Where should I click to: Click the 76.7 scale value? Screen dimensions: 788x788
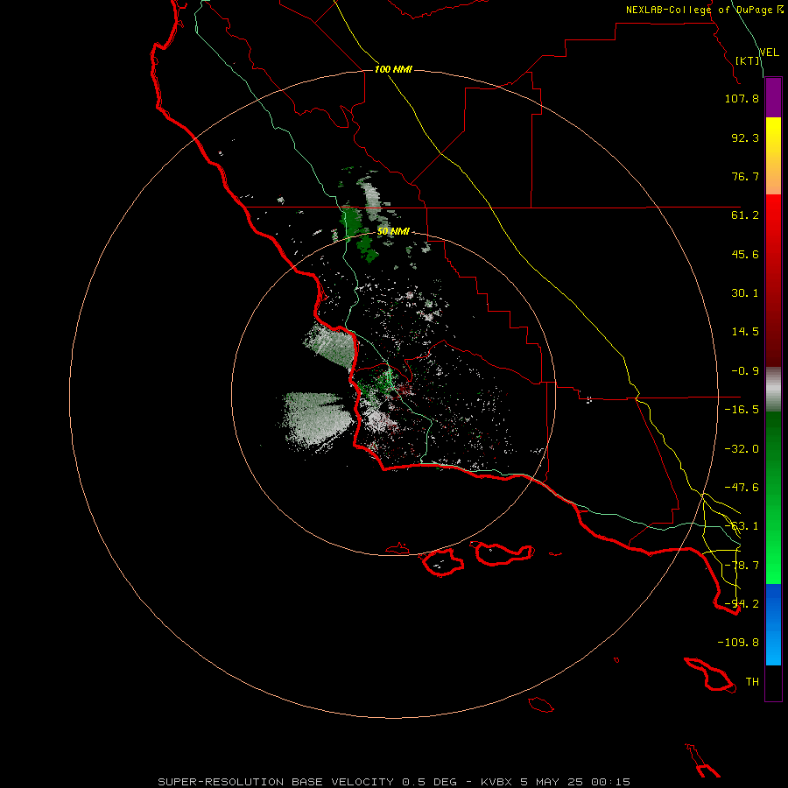click(745, 176)
